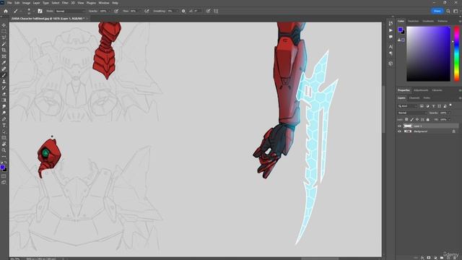Image resolution: width=462 pixels, height=260 pixels.
Task: Open the Window menu
Action: (x=104, y=3)
